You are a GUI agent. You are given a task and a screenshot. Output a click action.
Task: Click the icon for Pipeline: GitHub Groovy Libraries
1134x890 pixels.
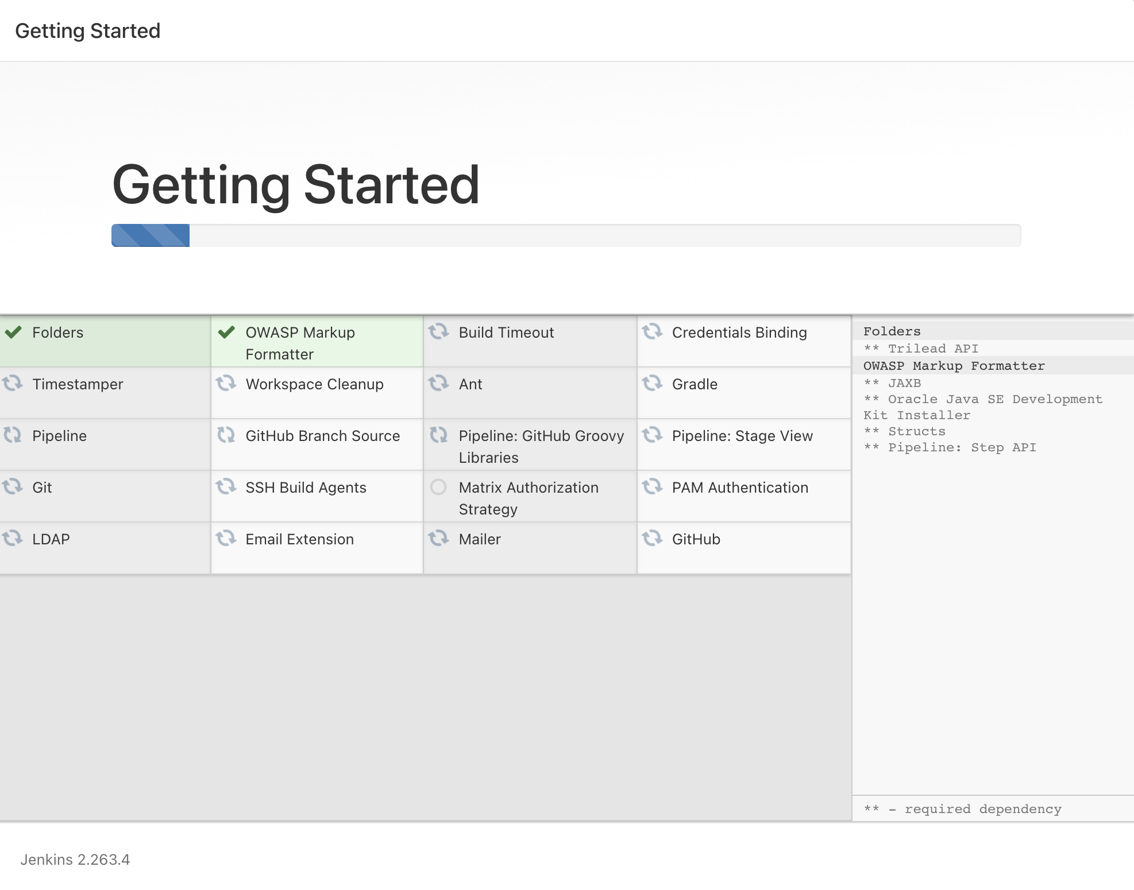439,435
